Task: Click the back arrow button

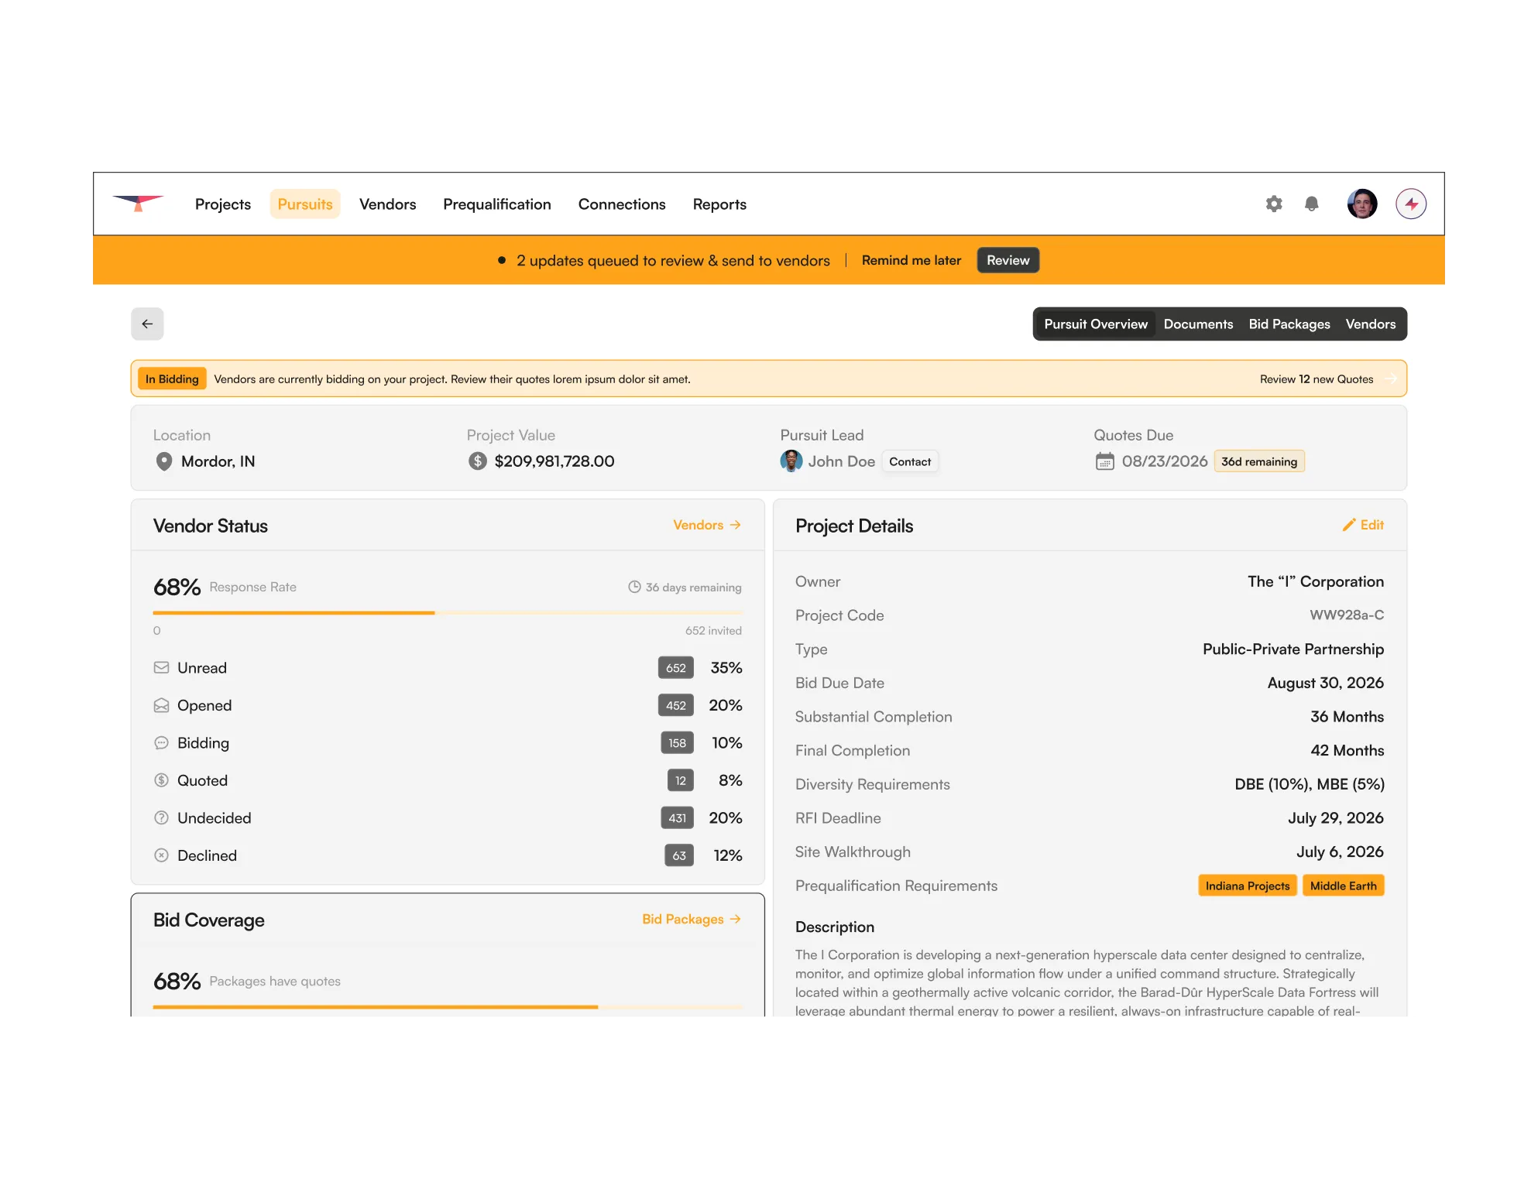Action: [x=147, y=324]
